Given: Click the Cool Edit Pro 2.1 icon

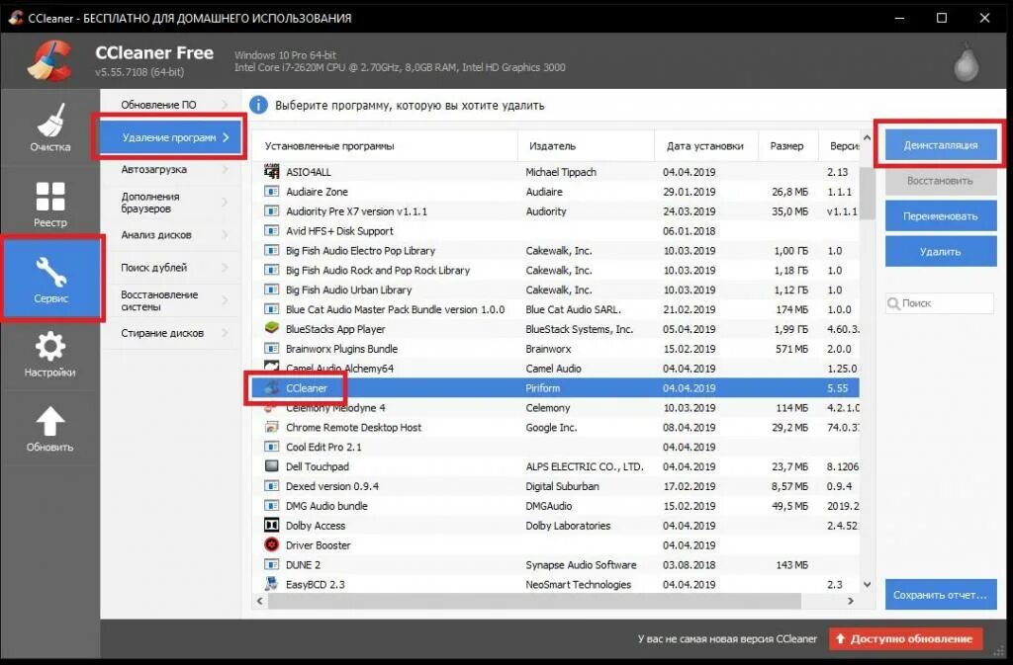Looking at the screenshot, I should pyautogui.click(x=272, y=447).
